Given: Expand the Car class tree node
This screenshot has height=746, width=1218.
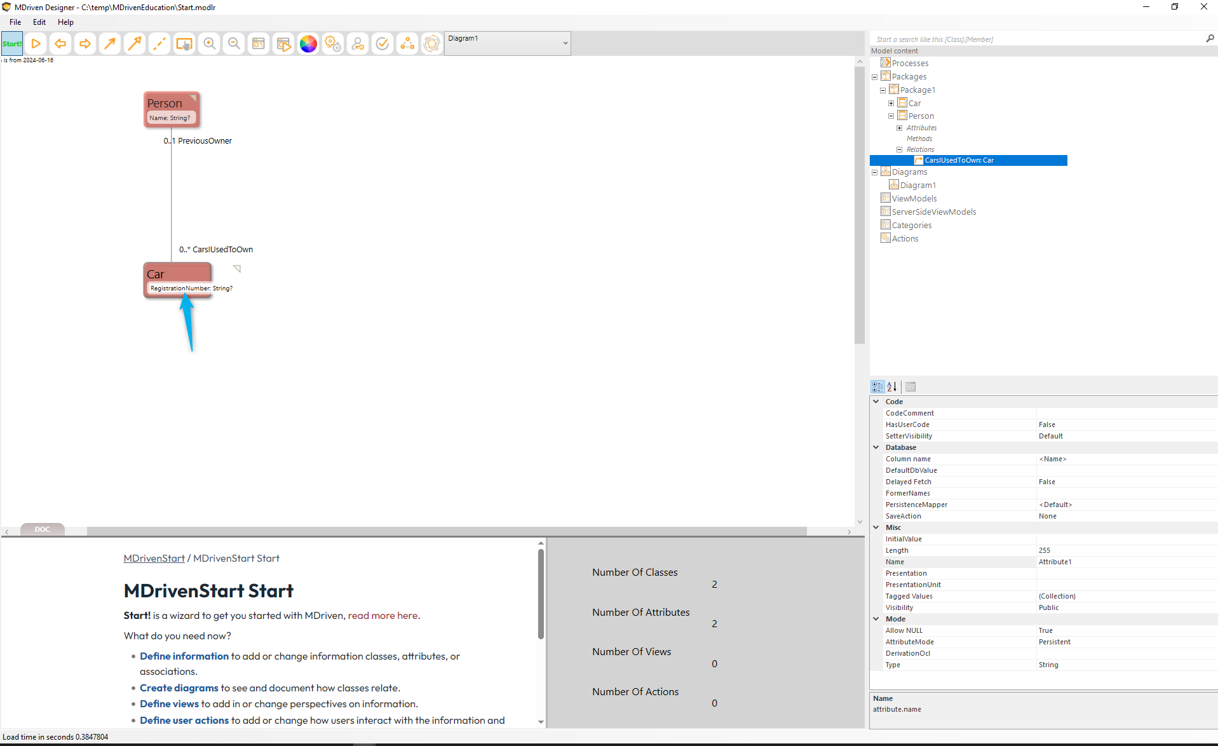Looking at the screenshot, I should [x=891, y=103].
